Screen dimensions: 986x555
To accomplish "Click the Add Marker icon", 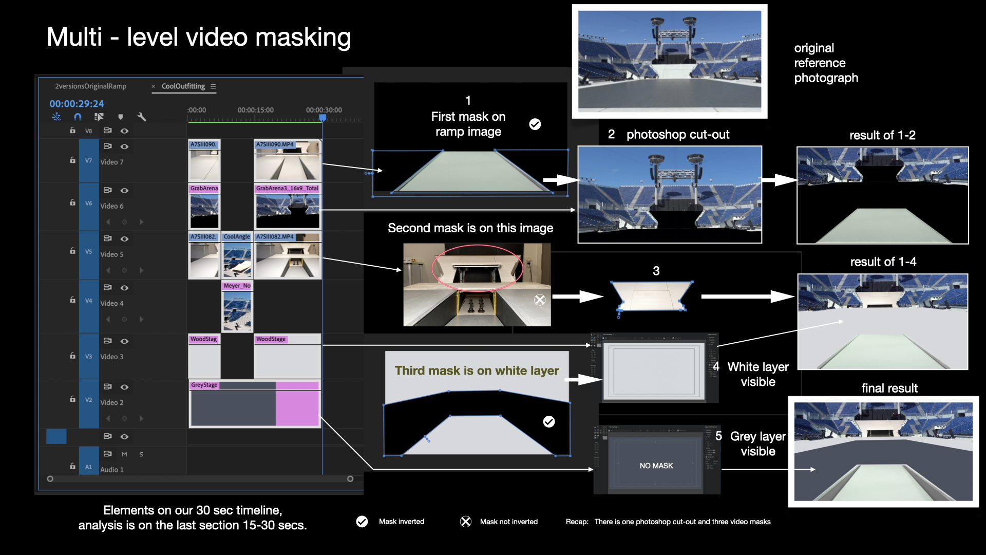I will tap(121, 117).
